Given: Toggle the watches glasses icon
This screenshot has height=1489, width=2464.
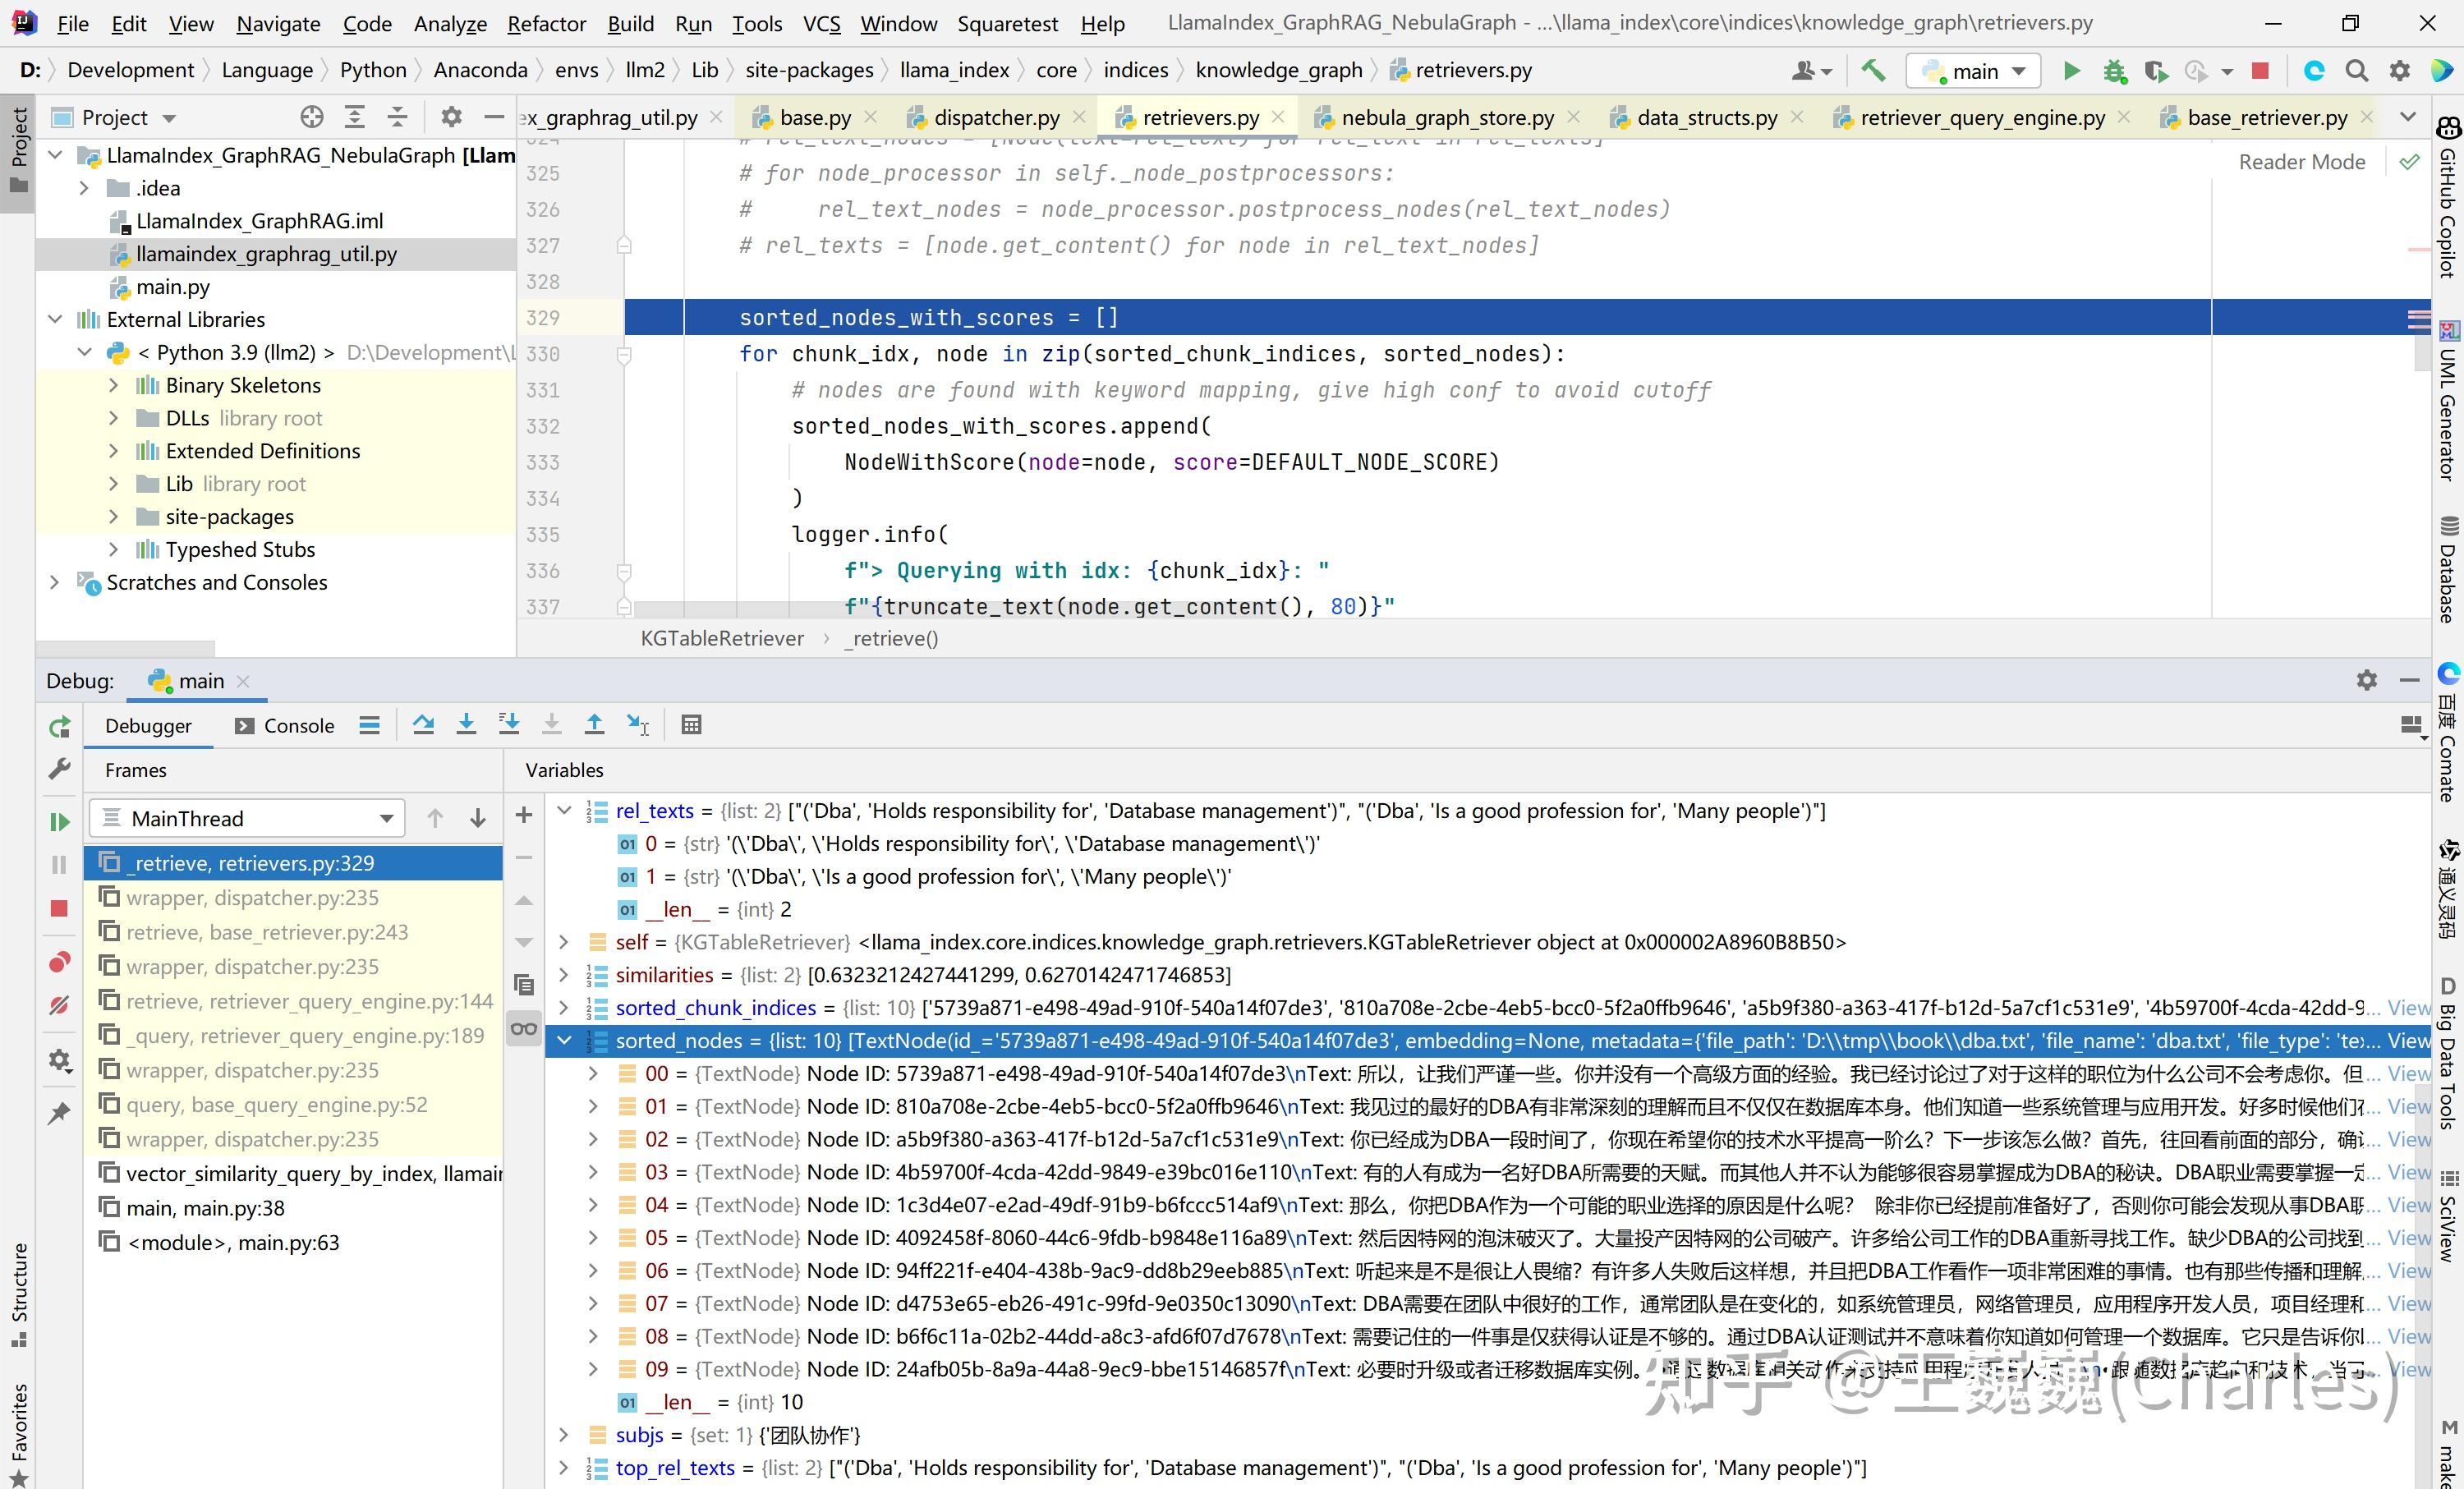Looking at the screenshot, I should [524, 1029].
